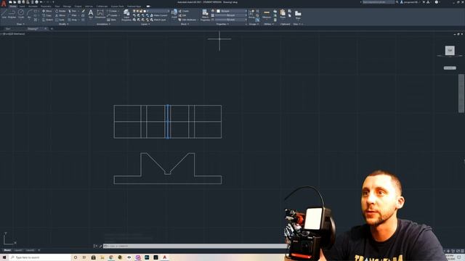Choose the Copy command in Modify panel

click(46, 15)
